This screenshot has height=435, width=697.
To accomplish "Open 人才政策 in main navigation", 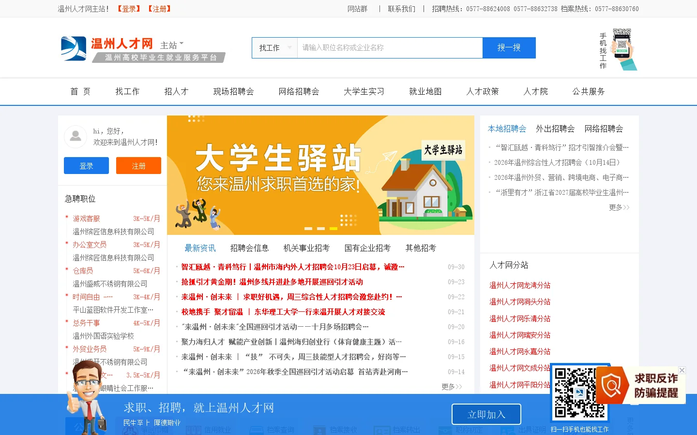I will 483,91.
